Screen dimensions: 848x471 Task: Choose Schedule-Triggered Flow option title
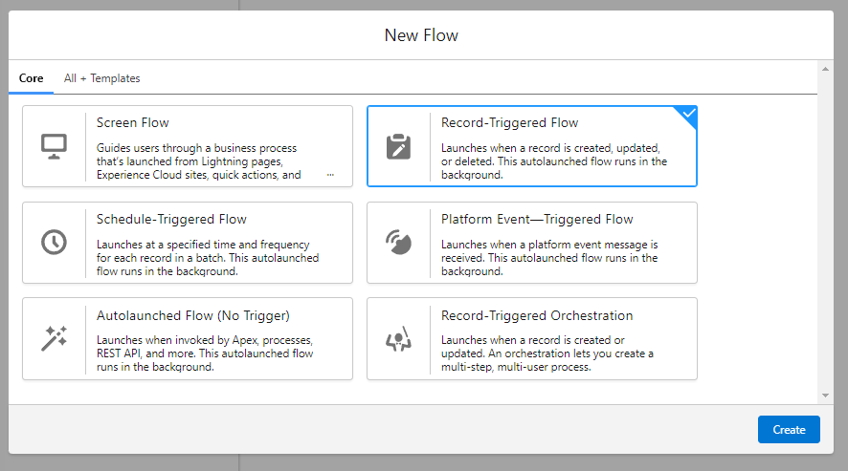(171, 219)
